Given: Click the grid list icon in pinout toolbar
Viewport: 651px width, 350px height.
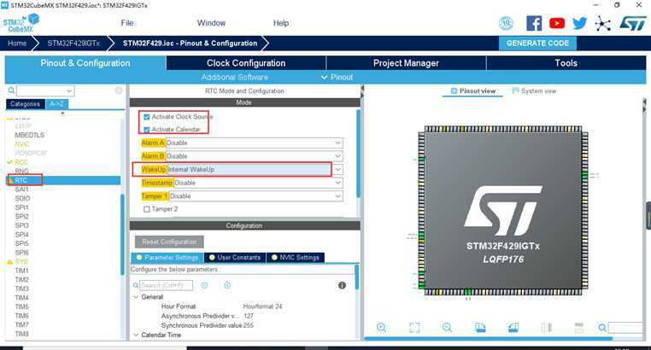Looking at the screenshot, I should click(579, 328).
